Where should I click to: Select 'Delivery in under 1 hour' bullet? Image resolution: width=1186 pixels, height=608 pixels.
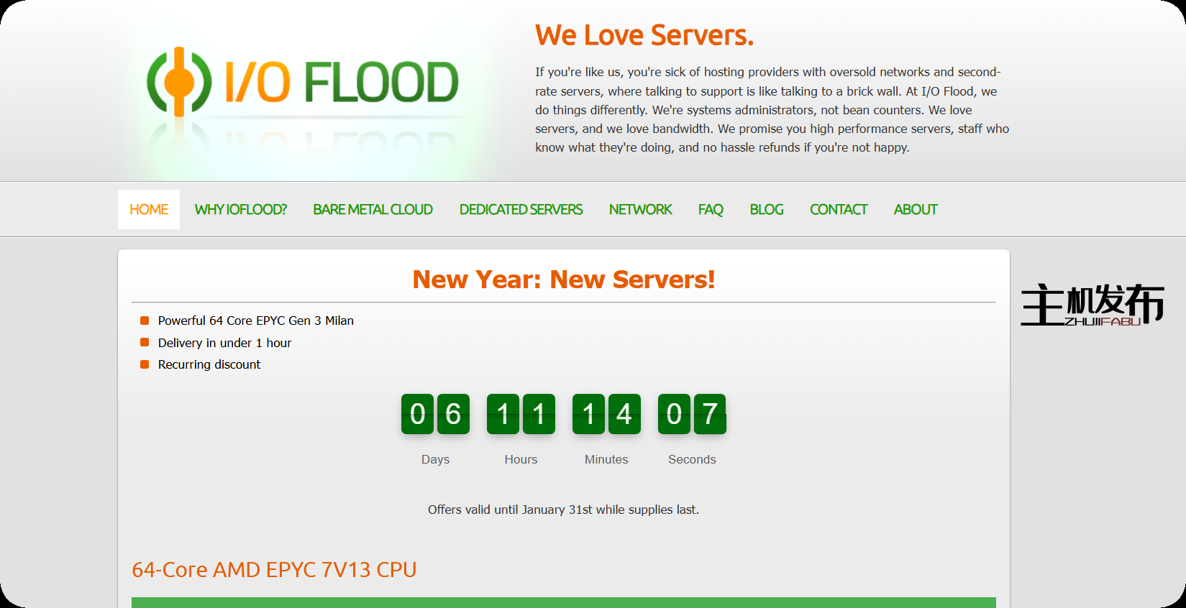224,343
